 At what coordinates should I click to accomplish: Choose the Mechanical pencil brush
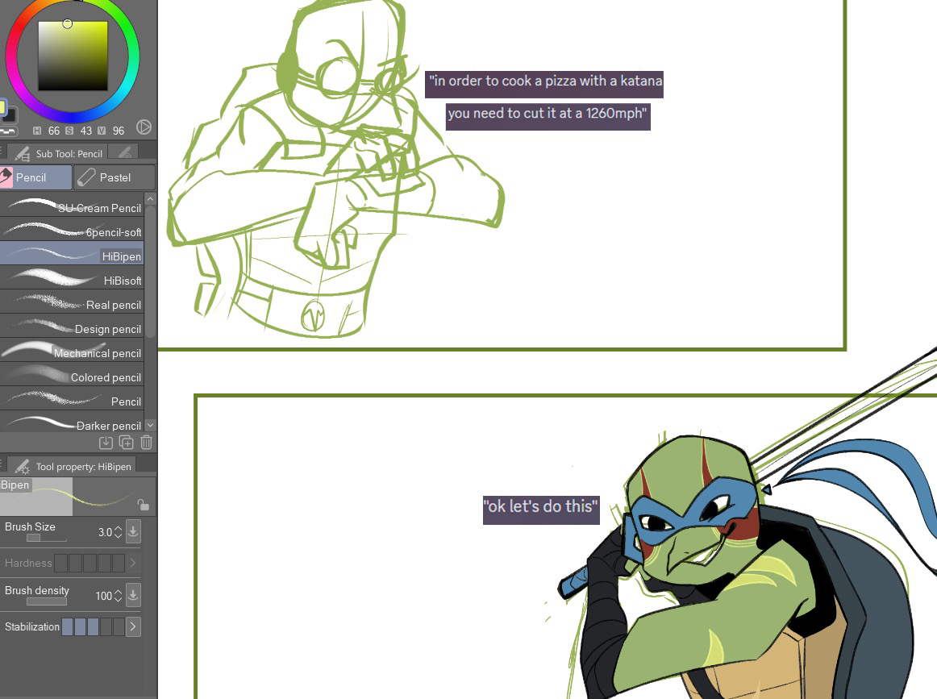[72, 350]
